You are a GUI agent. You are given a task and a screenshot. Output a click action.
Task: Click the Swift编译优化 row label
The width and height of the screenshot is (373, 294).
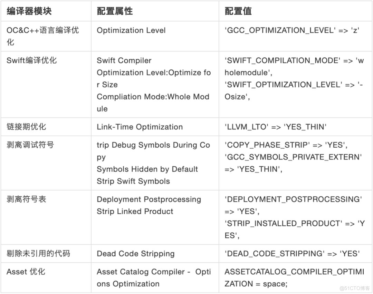click(32, 60)
